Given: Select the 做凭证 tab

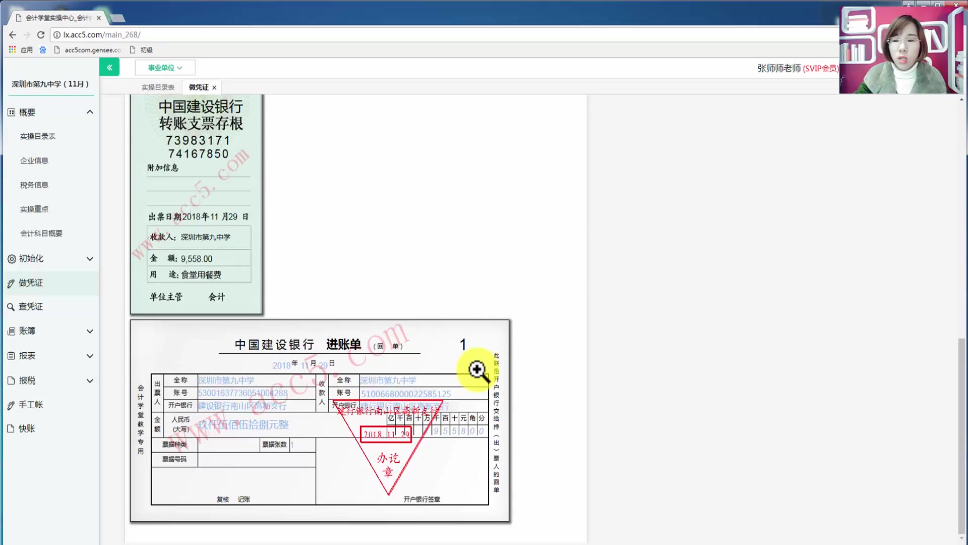Looking at the screenshot, I should click(197, 87).
